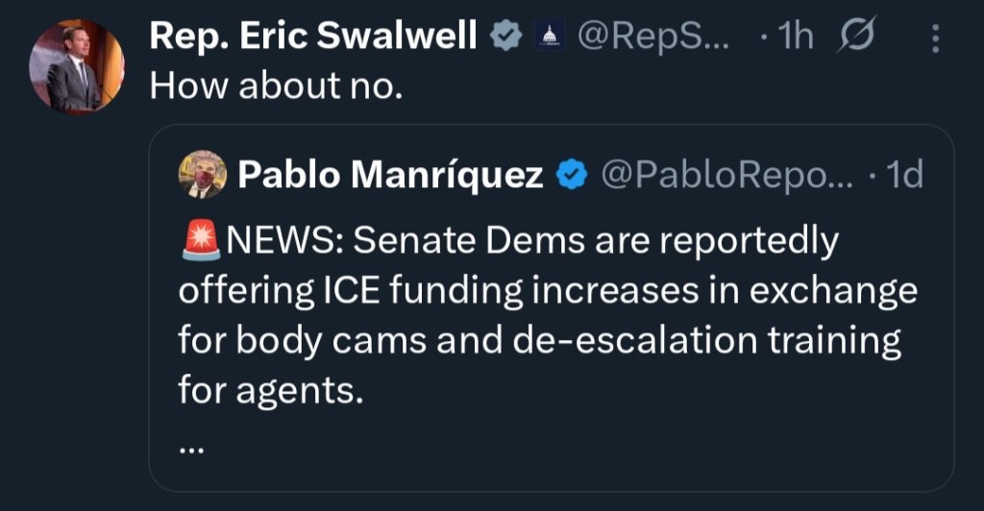Open Pablo Manríquez's small avatar
Viewport: 984px width, 511px height.
pos(203,175)
